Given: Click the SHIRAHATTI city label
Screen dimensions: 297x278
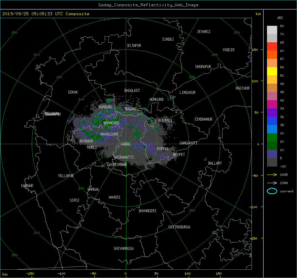Looking at the screenshot, I should point(124,157).
